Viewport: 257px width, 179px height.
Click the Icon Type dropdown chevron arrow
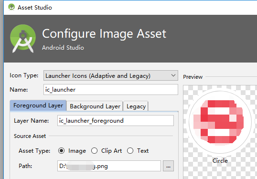(x=173, y=75)
